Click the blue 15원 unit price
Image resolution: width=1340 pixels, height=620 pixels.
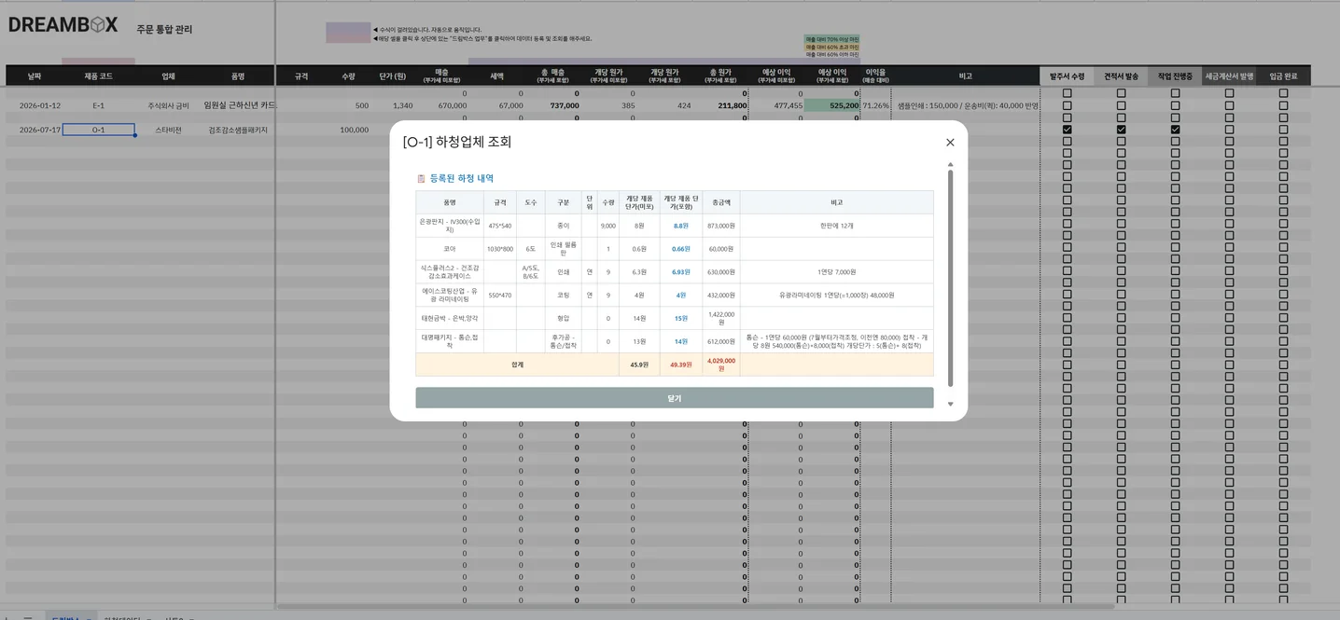tap(680, 318)
